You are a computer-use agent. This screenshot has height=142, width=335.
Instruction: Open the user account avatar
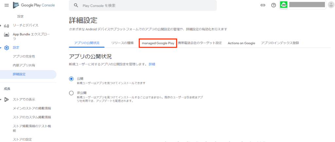[330, 5]
